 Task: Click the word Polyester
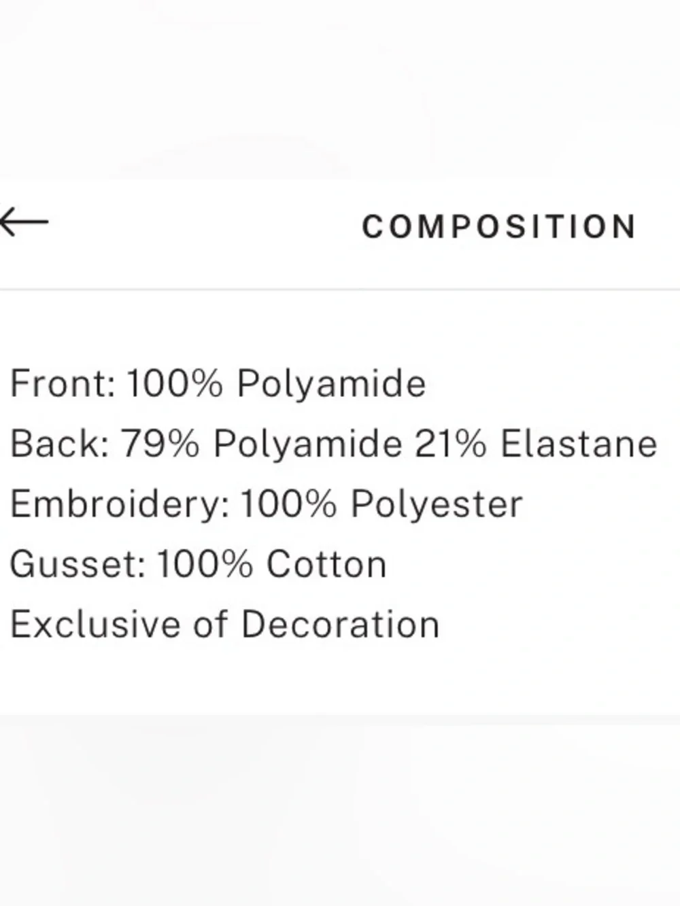(437, 505)
